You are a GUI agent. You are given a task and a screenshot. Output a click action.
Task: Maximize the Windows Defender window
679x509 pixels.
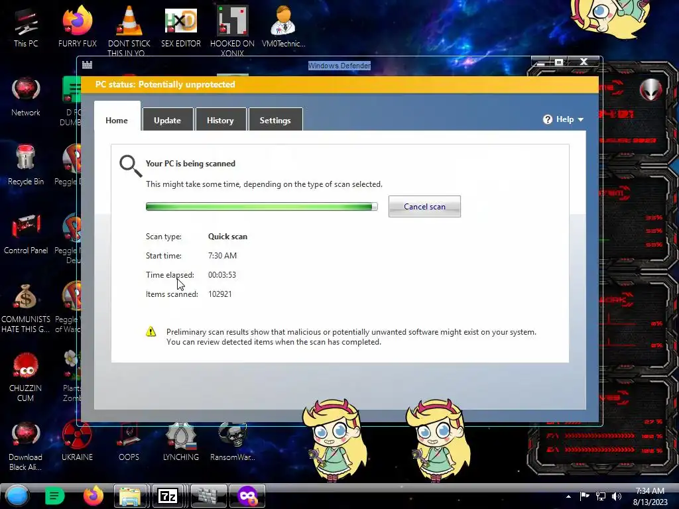coord(559,62)
